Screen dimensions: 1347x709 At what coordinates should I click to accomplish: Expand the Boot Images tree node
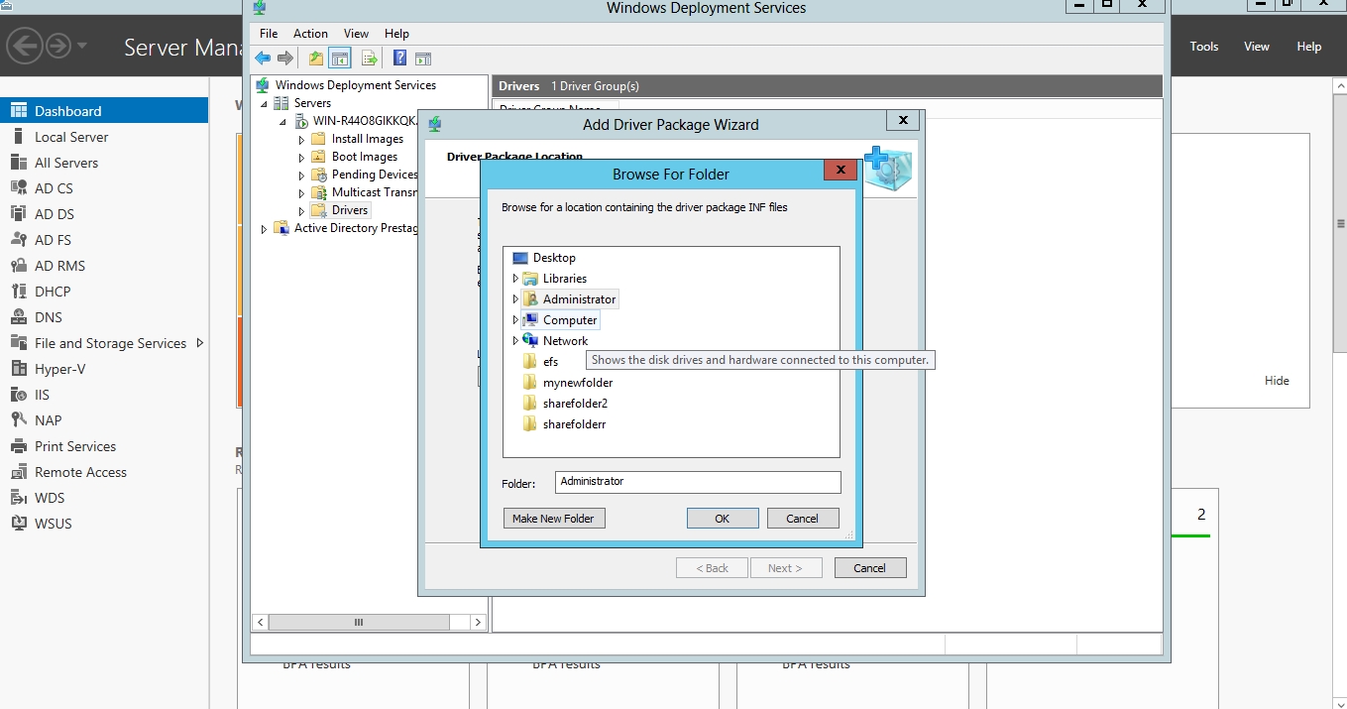(x=302, y=158)
